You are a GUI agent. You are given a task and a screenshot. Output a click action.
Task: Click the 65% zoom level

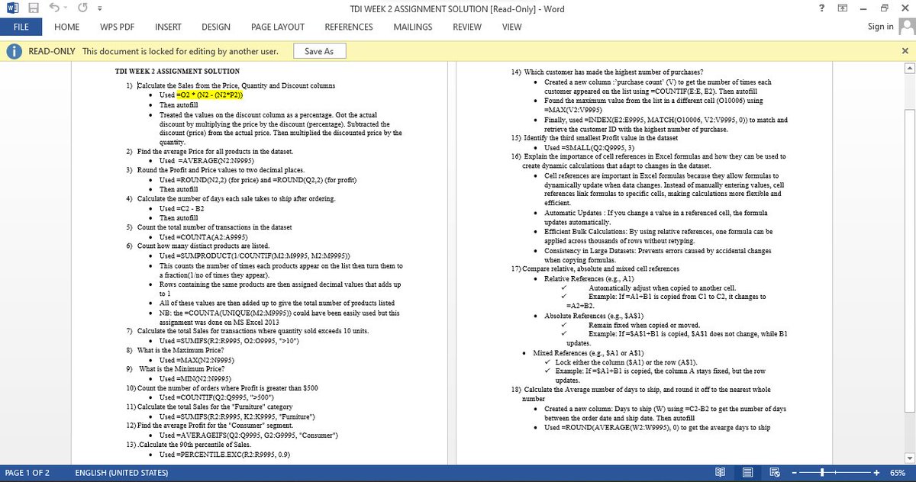pyautogui.click(x=898, y=473)
